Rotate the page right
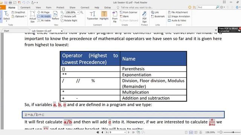Image resolution: width=241 pixels, height=135 pixels. click(69, 21)
